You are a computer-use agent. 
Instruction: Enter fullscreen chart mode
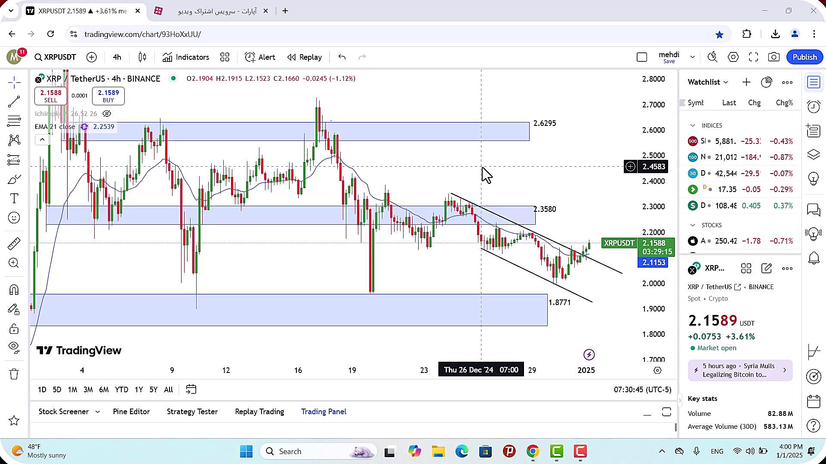(754, 57)
